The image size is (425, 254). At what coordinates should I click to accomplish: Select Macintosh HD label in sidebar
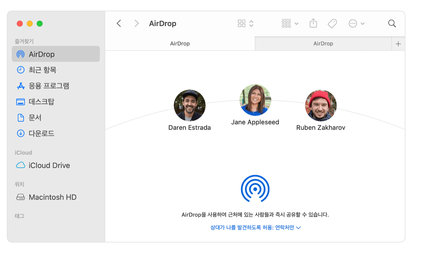pyautogui.click(x=53, y=197)
